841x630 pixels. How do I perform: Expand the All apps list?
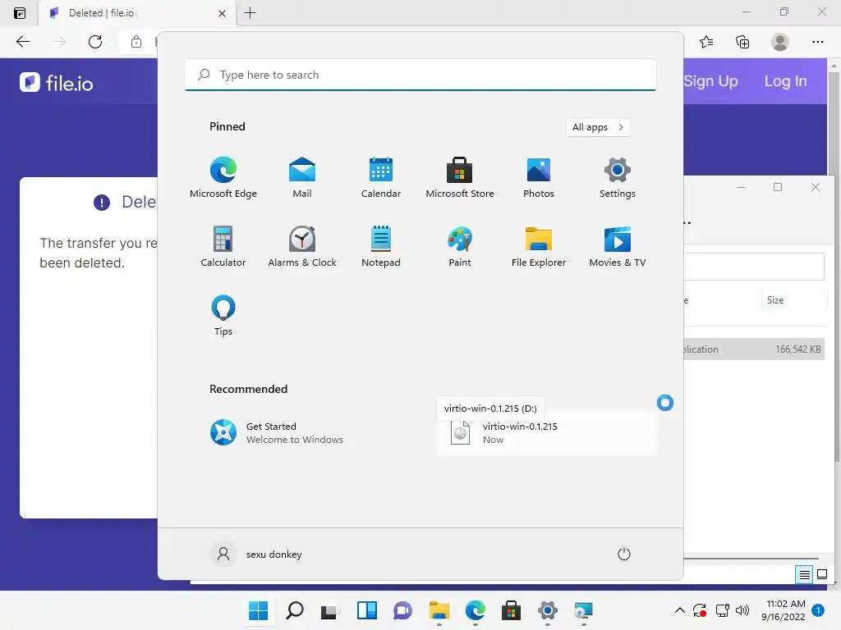click(598, 127)
